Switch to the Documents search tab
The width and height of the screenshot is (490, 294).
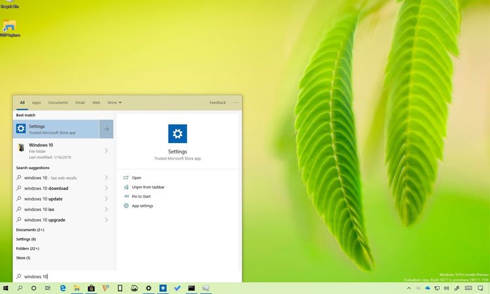(58, 103)
